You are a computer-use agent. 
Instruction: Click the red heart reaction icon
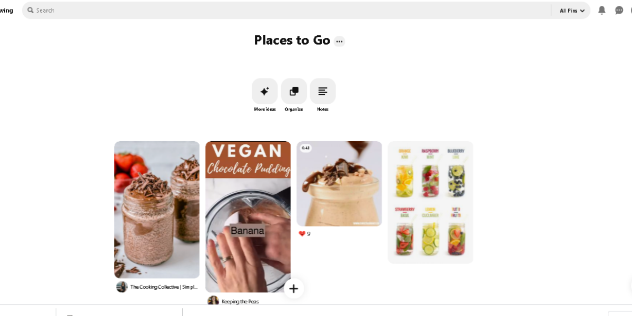pos(302,234)
